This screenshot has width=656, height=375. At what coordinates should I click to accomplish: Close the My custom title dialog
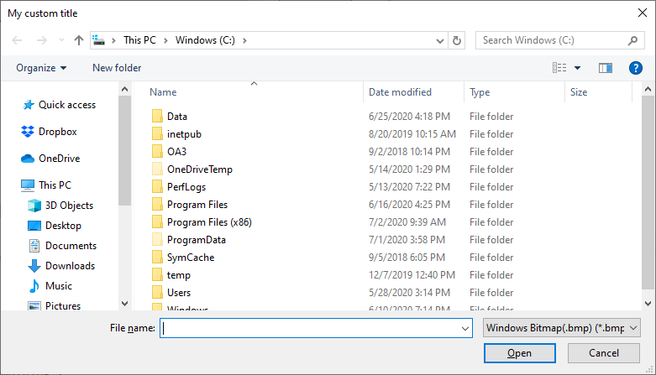(643, 13)
